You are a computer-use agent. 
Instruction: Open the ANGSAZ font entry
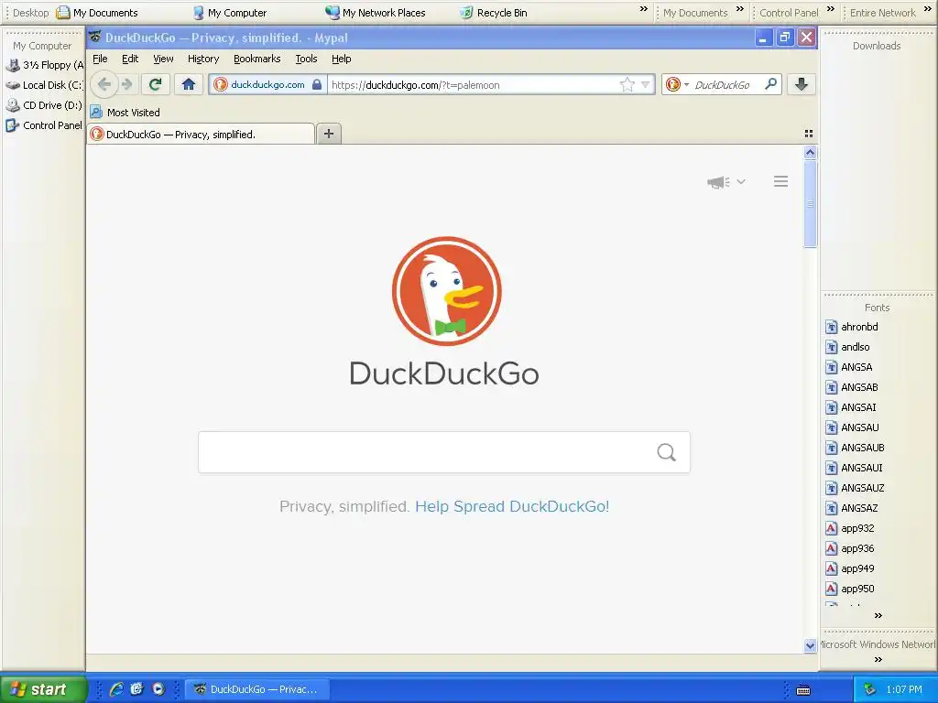pyautogui.click(x=852, y=508)
